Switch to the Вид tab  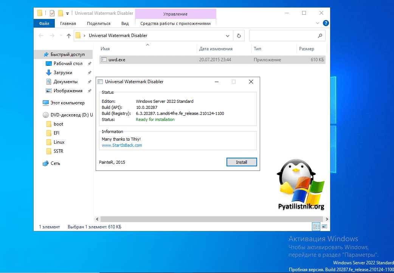coord(125,23)
